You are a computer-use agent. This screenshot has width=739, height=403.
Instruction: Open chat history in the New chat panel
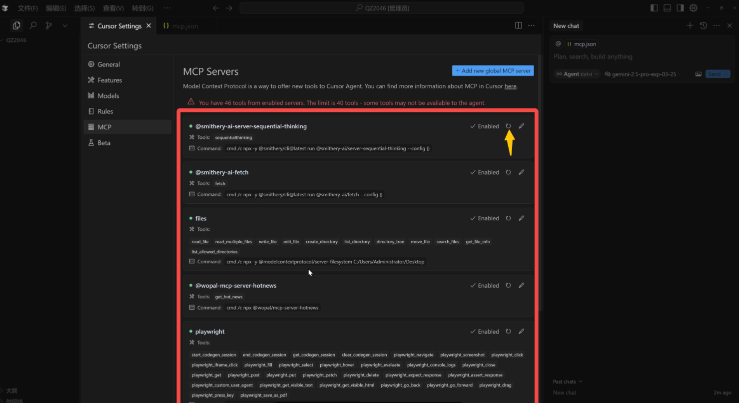(703, 25)
